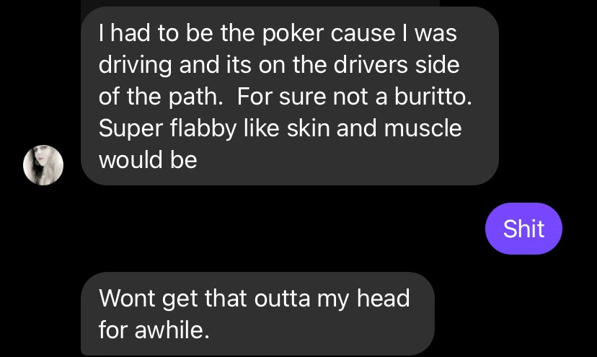Select the words "would be" ending the message
This screenshot has height=357, width=597.
point(148,159)
